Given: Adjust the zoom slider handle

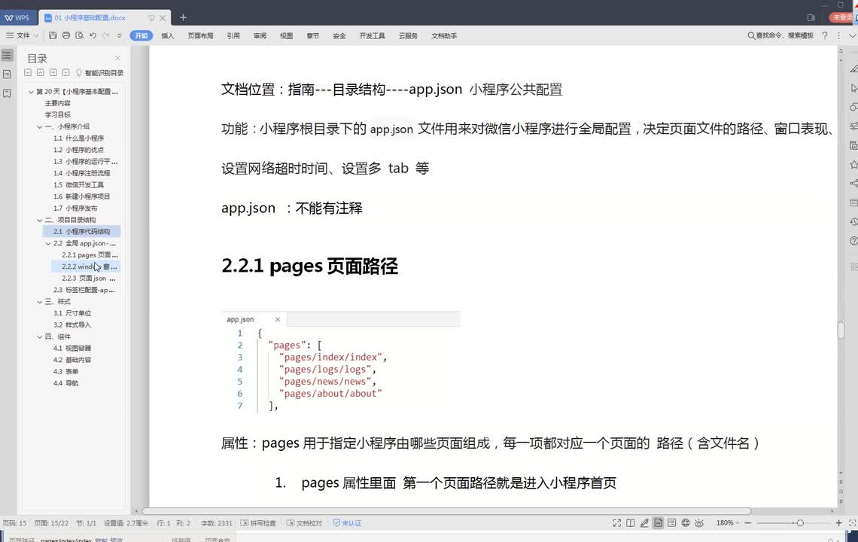Looking at the screenshot, I should [x=800, y=523].
